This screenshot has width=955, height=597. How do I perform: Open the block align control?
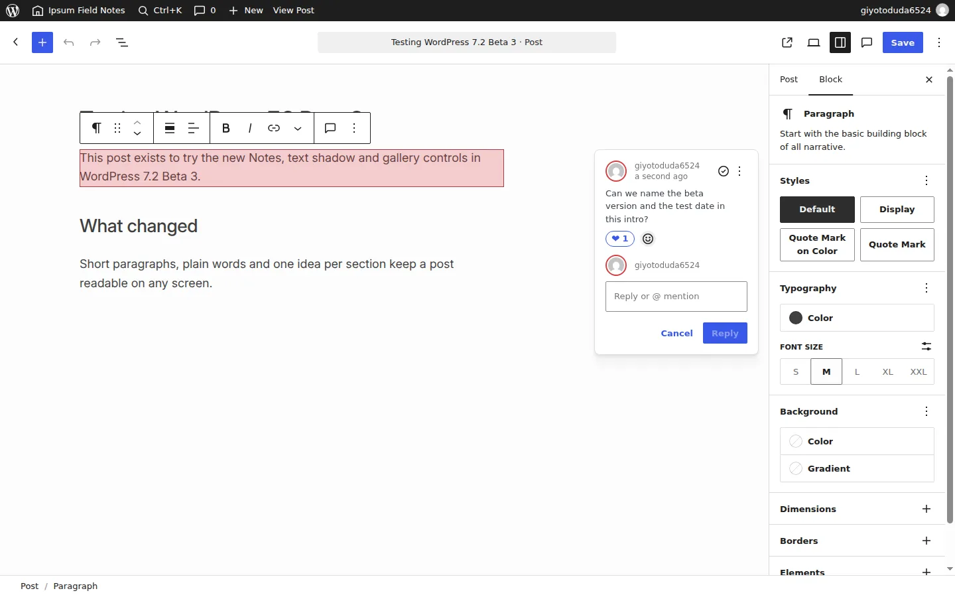tap(170, 128)
